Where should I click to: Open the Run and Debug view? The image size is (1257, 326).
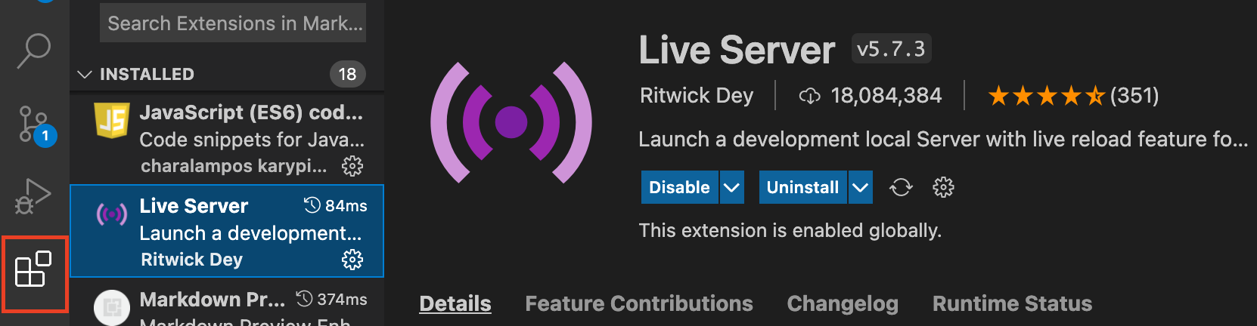click(x=33, y=196)
